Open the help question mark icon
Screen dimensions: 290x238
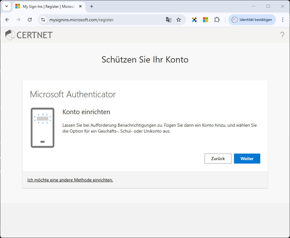pos(282,35)
